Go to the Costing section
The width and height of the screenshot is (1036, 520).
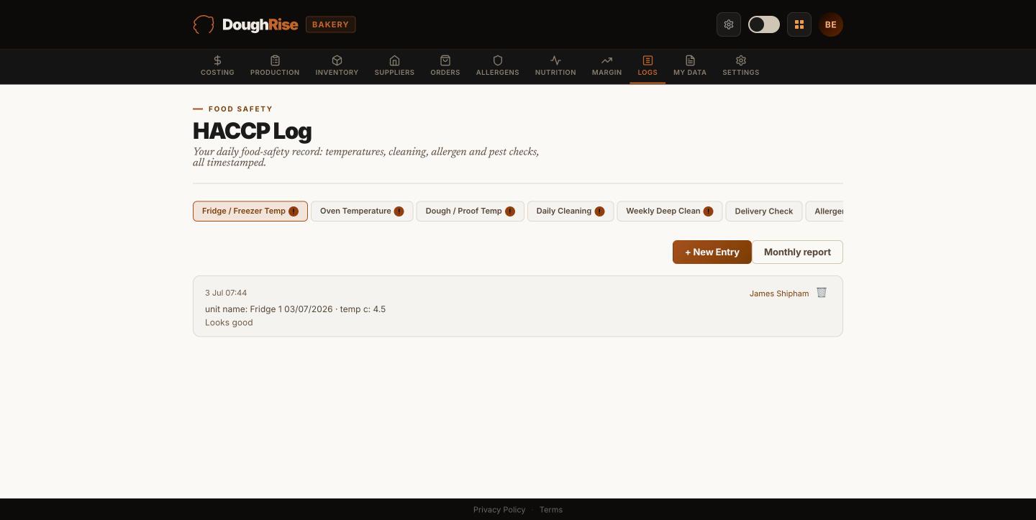coord(217,65)
